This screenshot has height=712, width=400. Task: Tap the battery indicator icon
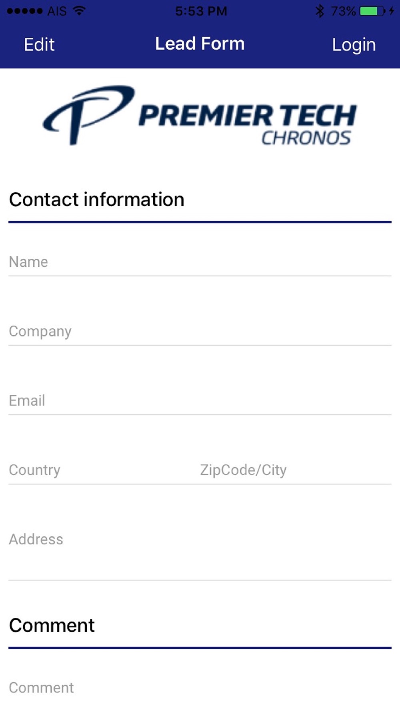[372, 11]
